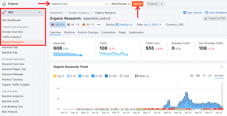Toggle the 51-100 positions checkbox

click(x=106, y=76)
